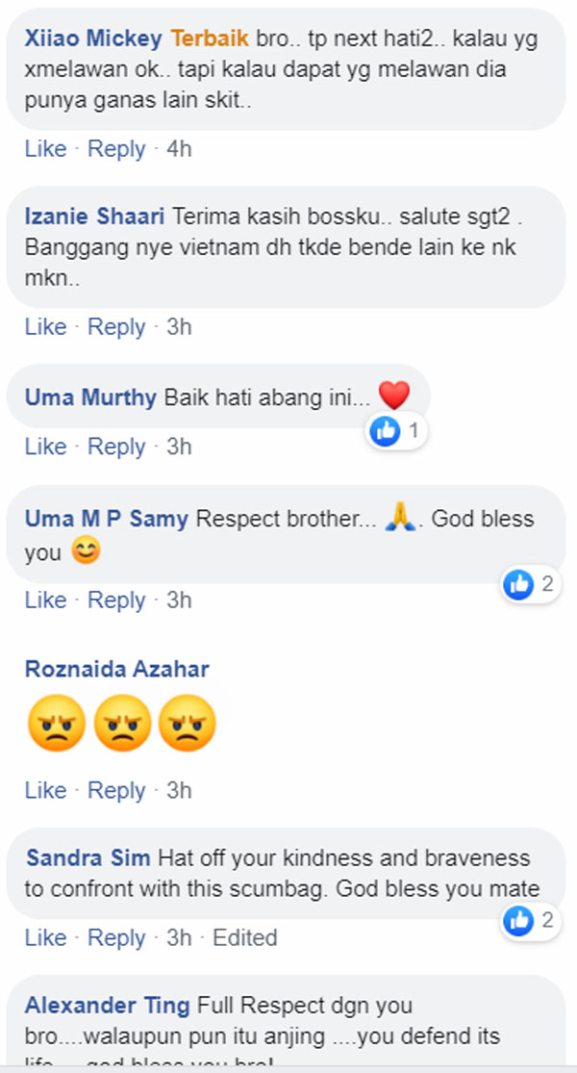The image size is (577, 1073).
Task: Open Alexander Ting's profile
Action: pos(100,1006)
